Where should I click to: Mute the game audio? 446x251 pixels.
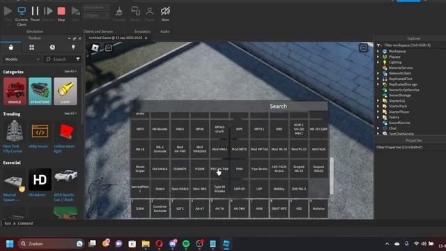165,14
